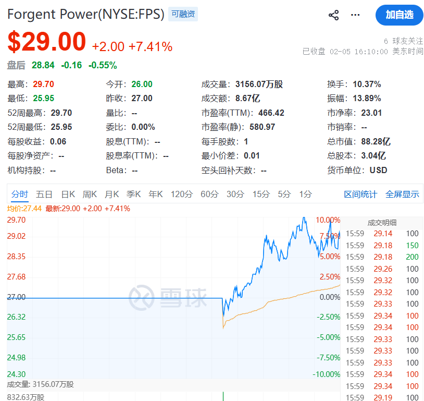Switch to the 120分 interval tab
Image resolution: width=424 pixels, height=401 pixels.
182,195
